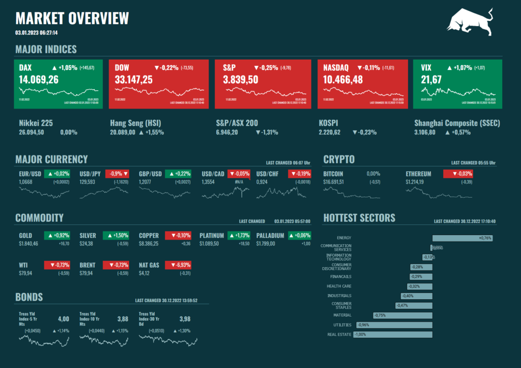Click the MAJOR CURRENCY heading

[x=51, y=160]
